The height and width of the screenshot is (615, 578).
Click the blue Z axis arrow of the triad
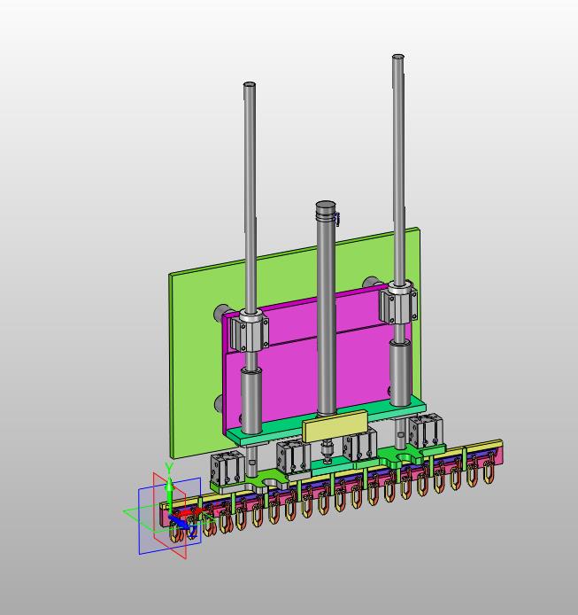[x=178, y=522]
